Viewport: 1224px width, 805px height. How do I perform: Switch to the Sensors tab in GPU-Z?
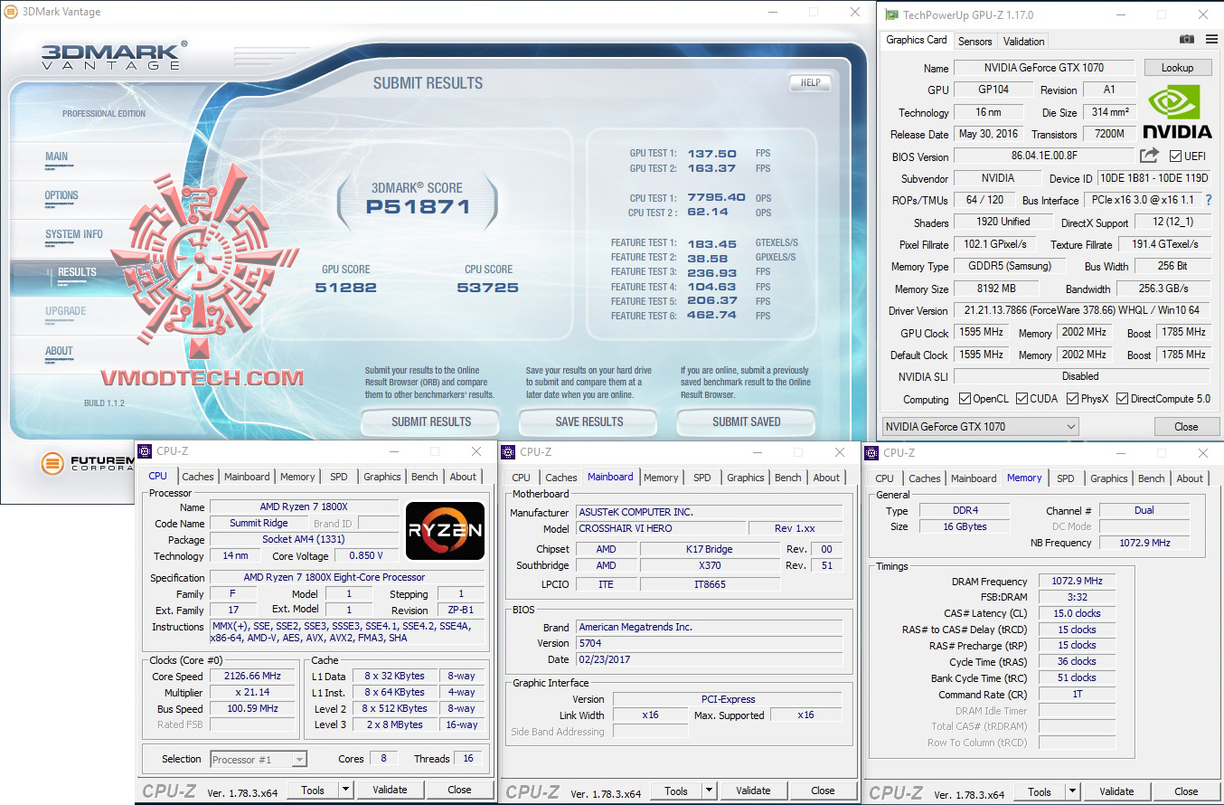pos(974,41)
